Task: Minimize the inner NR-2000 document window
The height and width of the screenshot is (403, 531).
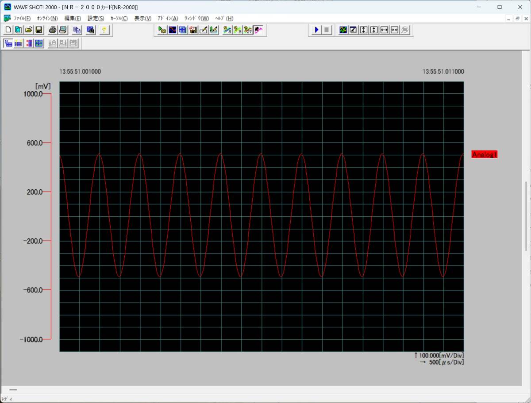Action: pos(509,19)
